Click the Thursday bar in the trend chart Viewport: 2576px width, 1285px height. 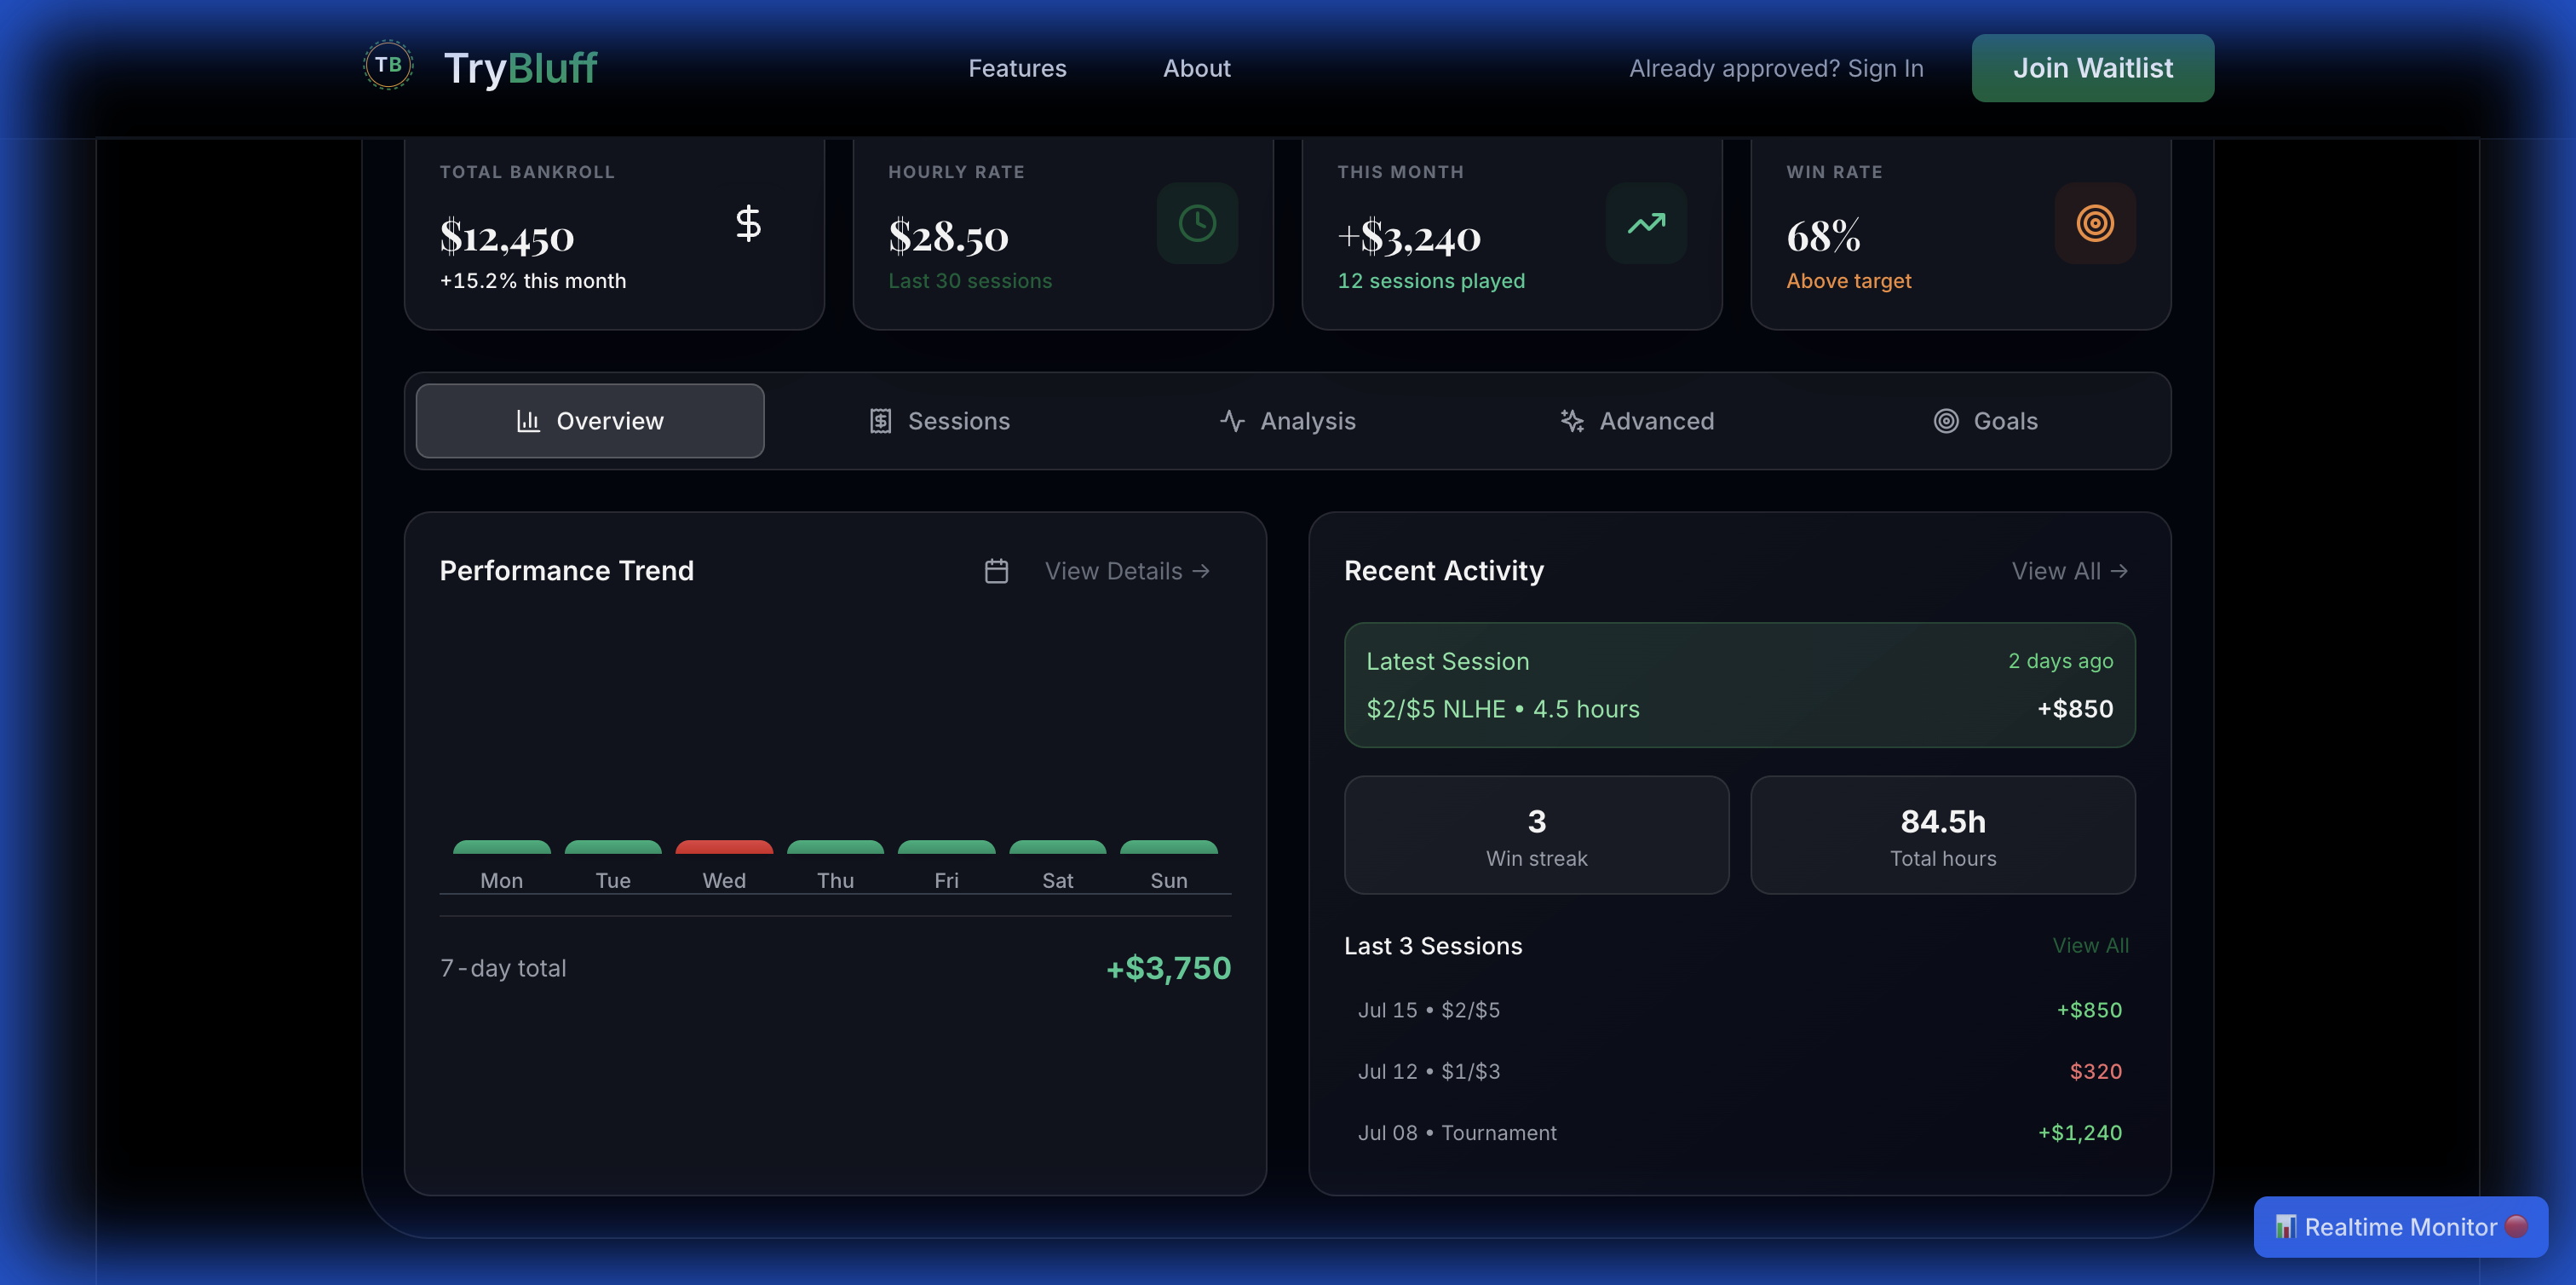coord(835,848)
